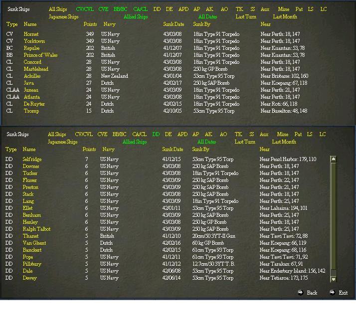The width and height of the screenshot is (356, 323).
Task: Select APD filter in top panel
Action: point(183,9)
